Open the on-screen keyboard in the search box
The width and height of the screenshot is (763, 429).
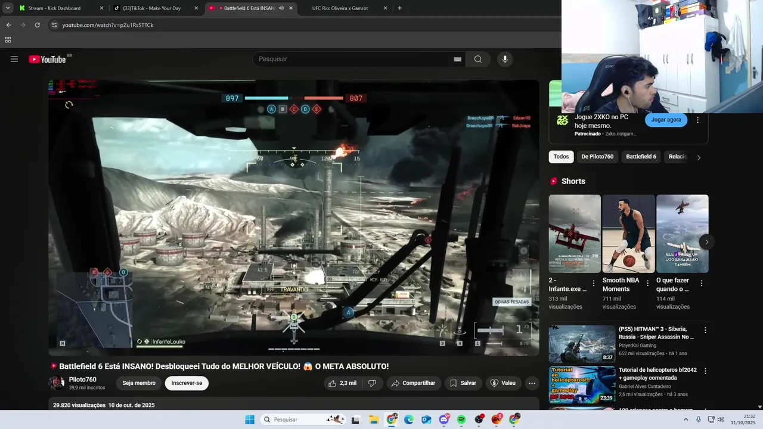(x=457, y=59)
